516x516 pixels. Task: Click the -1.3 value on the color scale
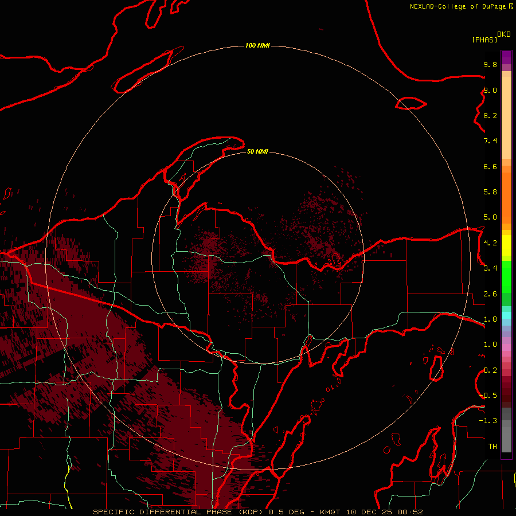(x=488, y=421)
